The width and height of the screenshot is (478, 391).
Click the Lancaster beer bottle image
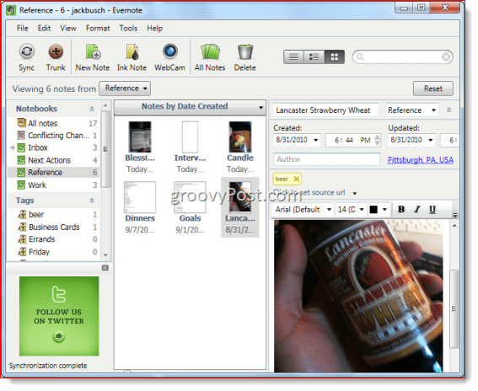(358, 297)
